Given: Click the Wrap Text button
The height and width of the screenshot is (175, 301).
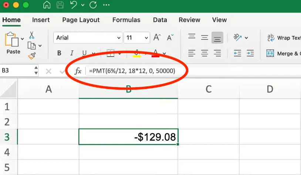Looking at the screenshot, I should click(x=284, y=38).
